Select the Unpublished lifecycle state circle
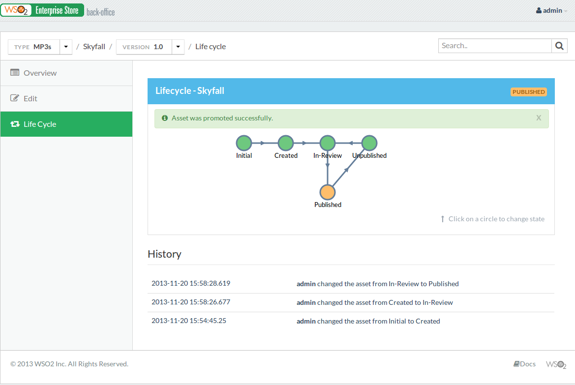Image resolution: width=575 pixels, height=385 pixels. pos(369,142)
